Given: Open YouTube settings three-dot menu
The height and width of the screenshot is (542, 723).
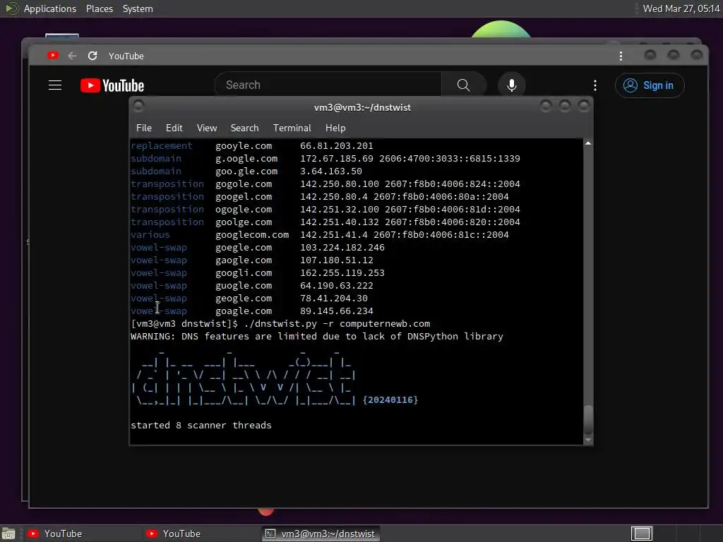Looking at the screenshot, I should (x=594, y=85).
